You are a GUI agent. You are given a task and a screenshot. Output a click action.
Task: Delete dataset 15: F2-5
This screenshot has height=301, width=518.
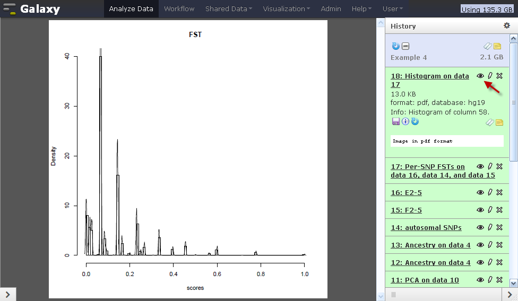coord(499,210)
